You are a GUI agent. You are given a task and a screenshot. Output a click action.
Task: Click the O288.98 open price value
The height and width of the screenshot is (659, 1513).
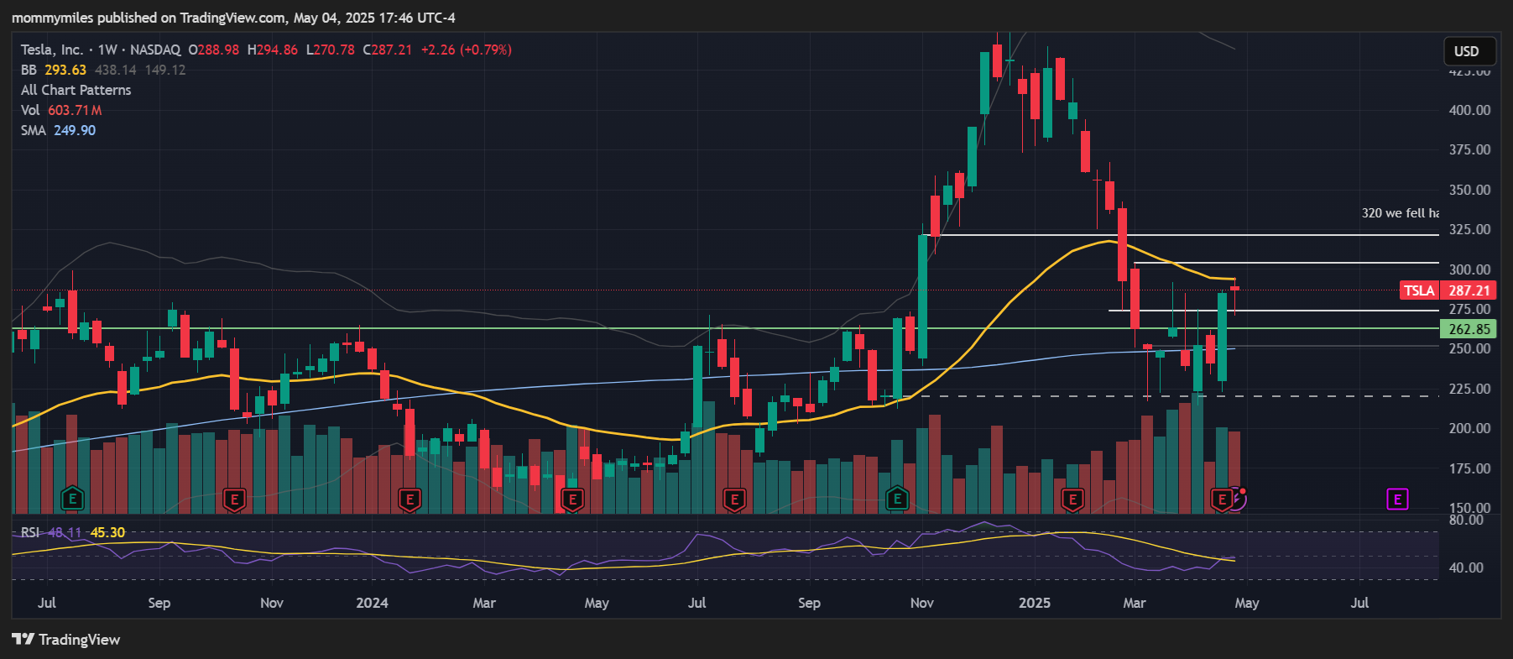[214, 50]
